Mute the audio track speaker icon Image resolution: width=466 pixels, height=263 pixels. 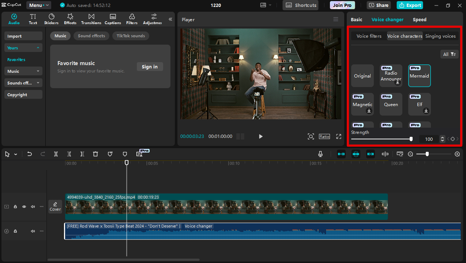pyautogui.click(x=33, y=231)
